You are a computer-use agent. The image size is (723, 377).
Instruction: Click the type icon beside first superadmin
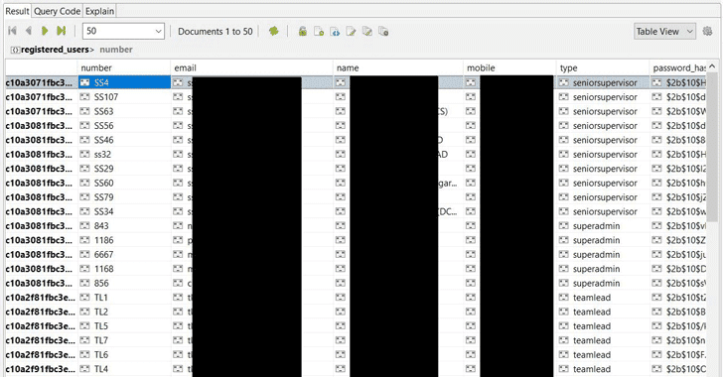click(563, 226)
